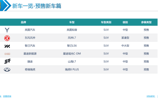Select the 星途新能源 brand cell
The width and height of the screenshot is (158, 99).
pyautogui.click(x=30, y=54)
